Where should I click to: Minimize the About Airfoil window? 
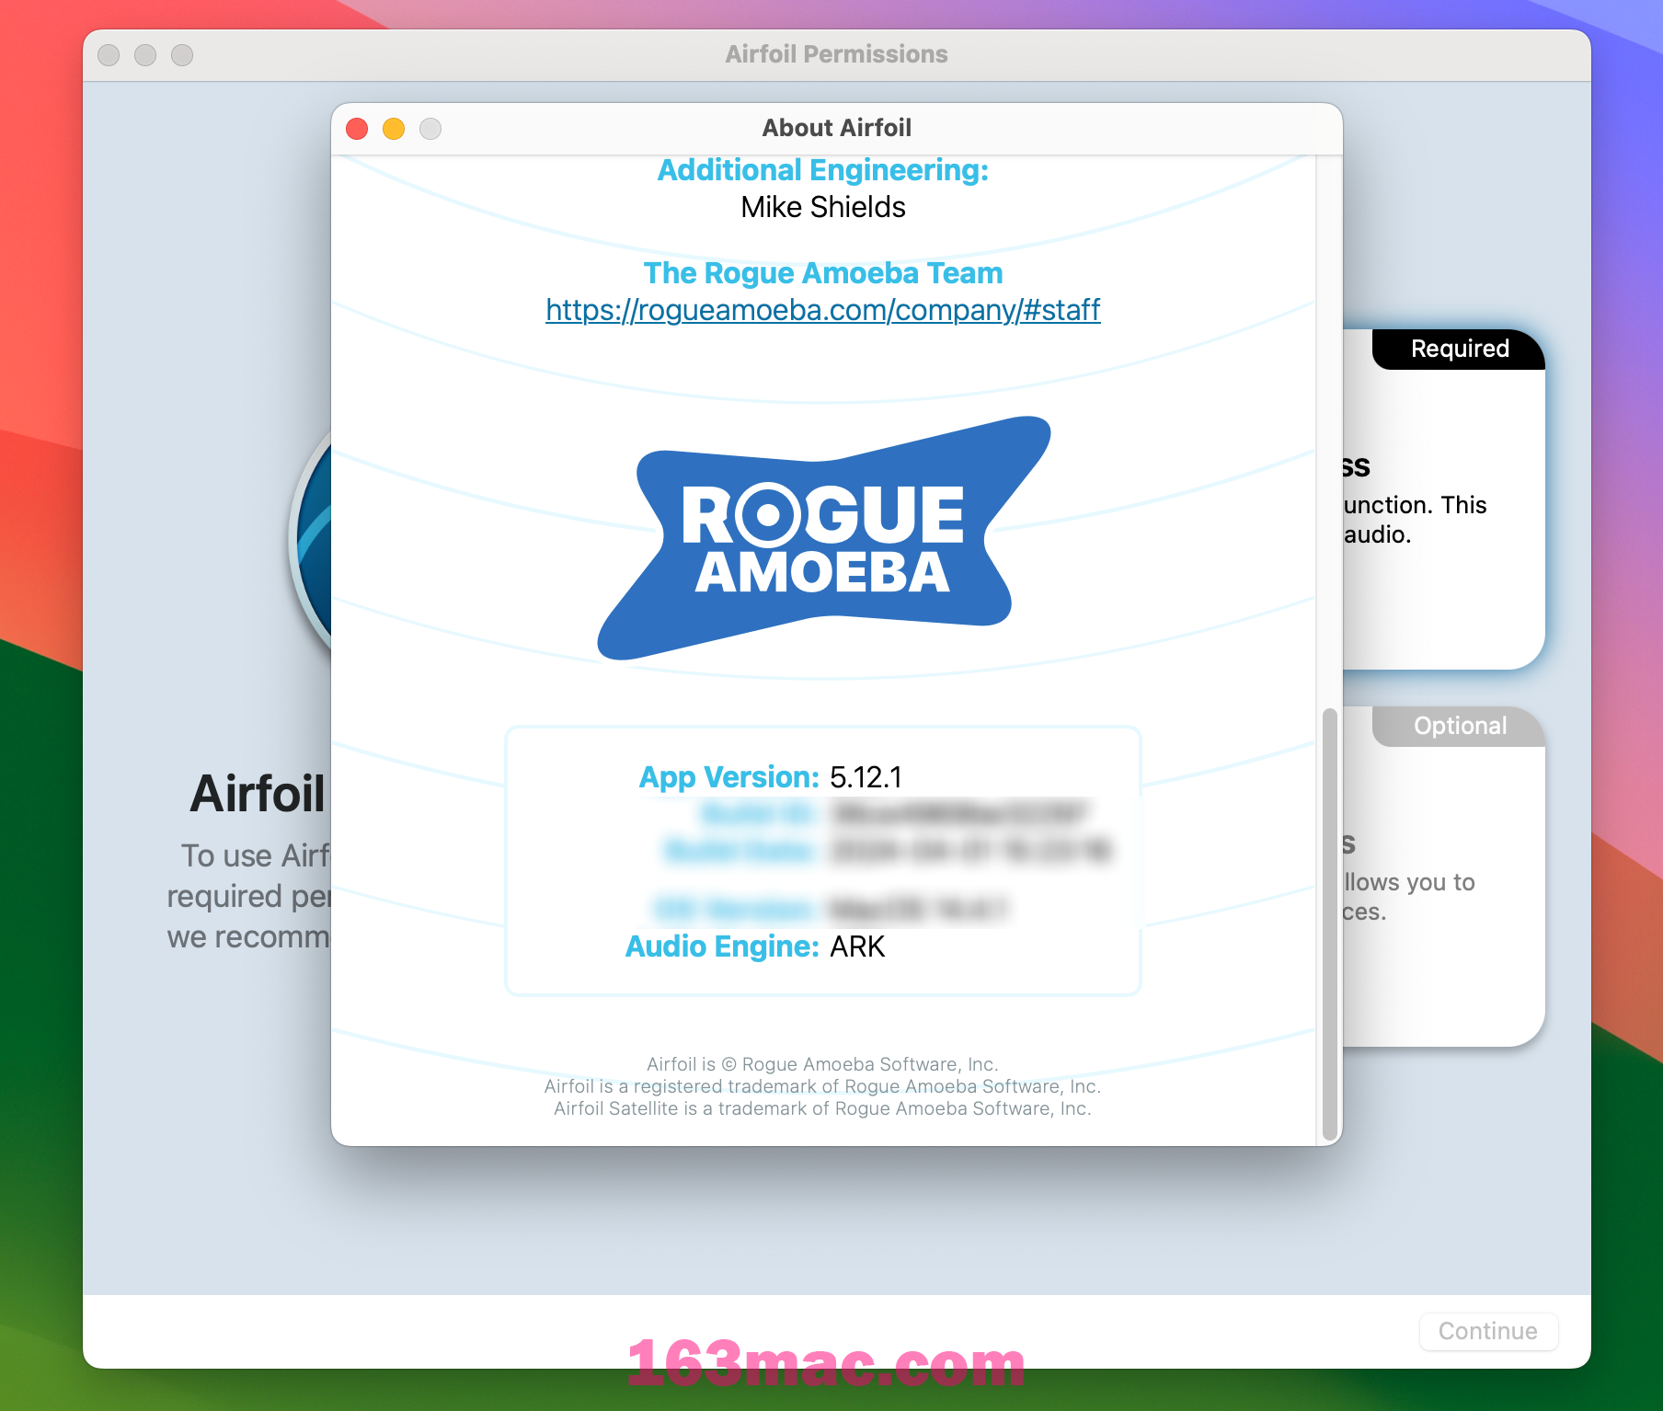point(394,129)
